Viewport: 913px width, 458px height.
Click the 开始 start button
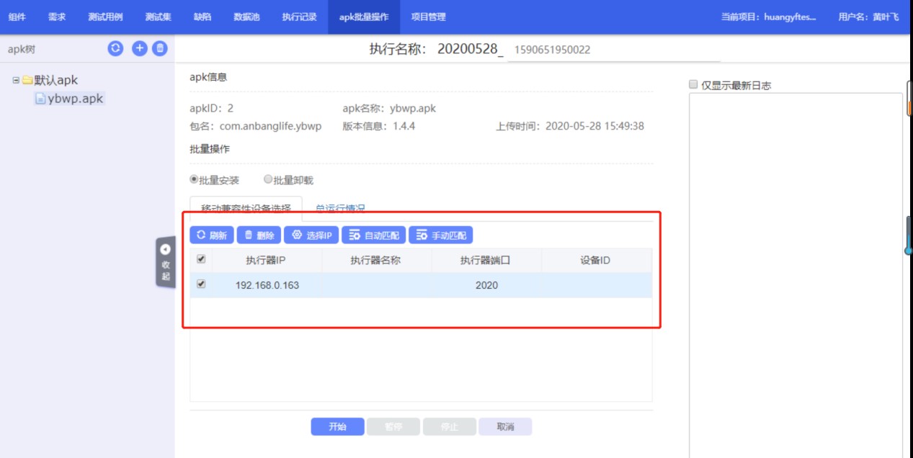point(337,426)
